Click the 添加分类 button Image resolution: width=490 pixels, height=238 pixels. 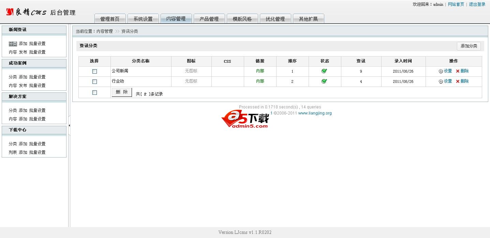click(x=469, y=46)
